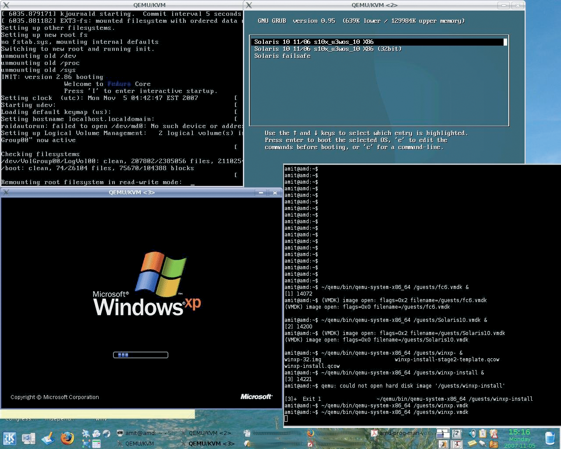Select the 'Solaris failsafe' GRUB entry

tap(282, 56)
